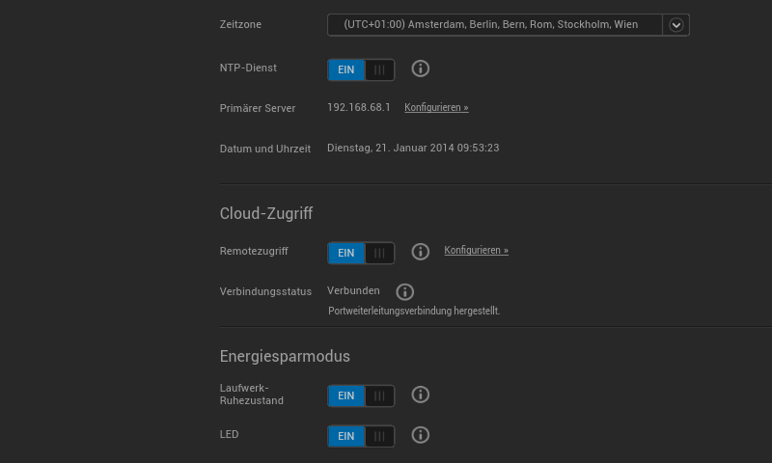772x463 pixels.
Task: Click the Verbindungsstatus info icon
Action: [405, 291]
